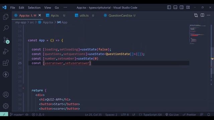Open the File menu
This screenshot has height=120, width=214.
(x=13, y=8)
